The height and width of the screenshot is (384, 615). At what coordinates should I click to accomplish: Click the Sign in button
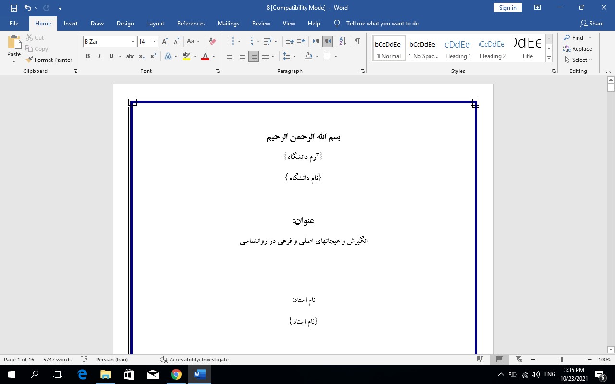click(x=507, y=8)
